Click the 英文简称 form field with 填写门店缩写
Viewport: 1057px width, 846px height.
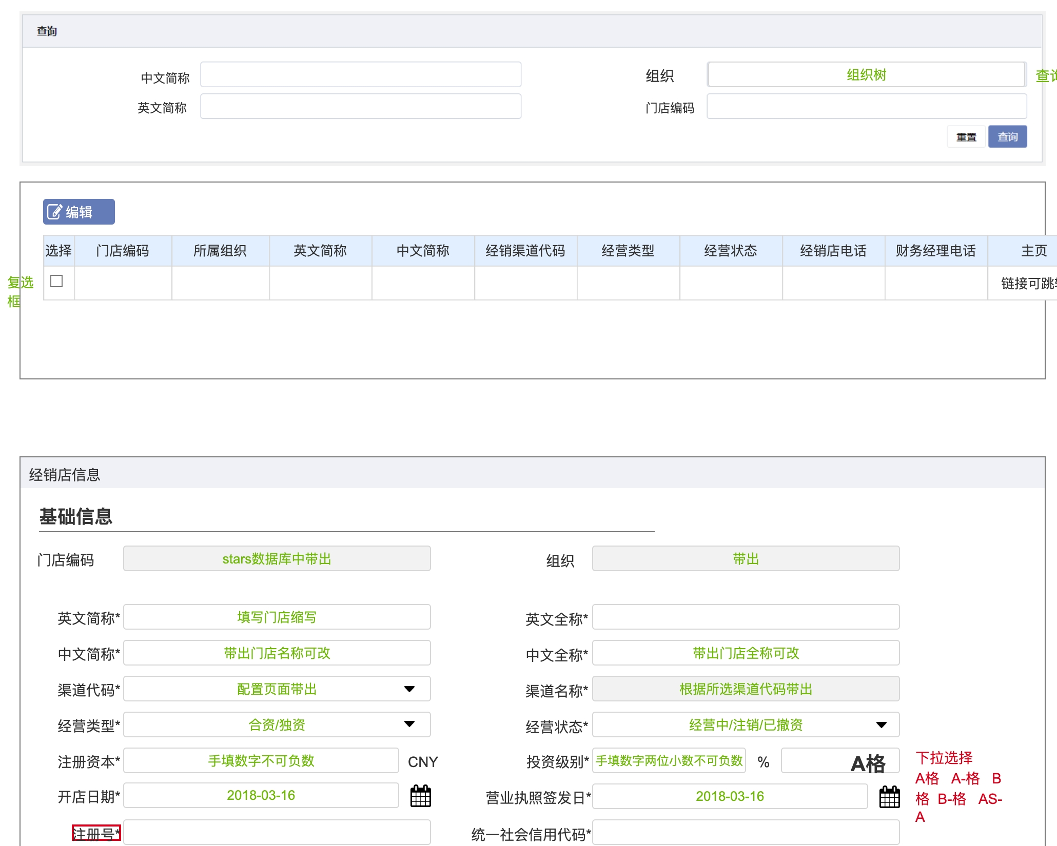277,617
